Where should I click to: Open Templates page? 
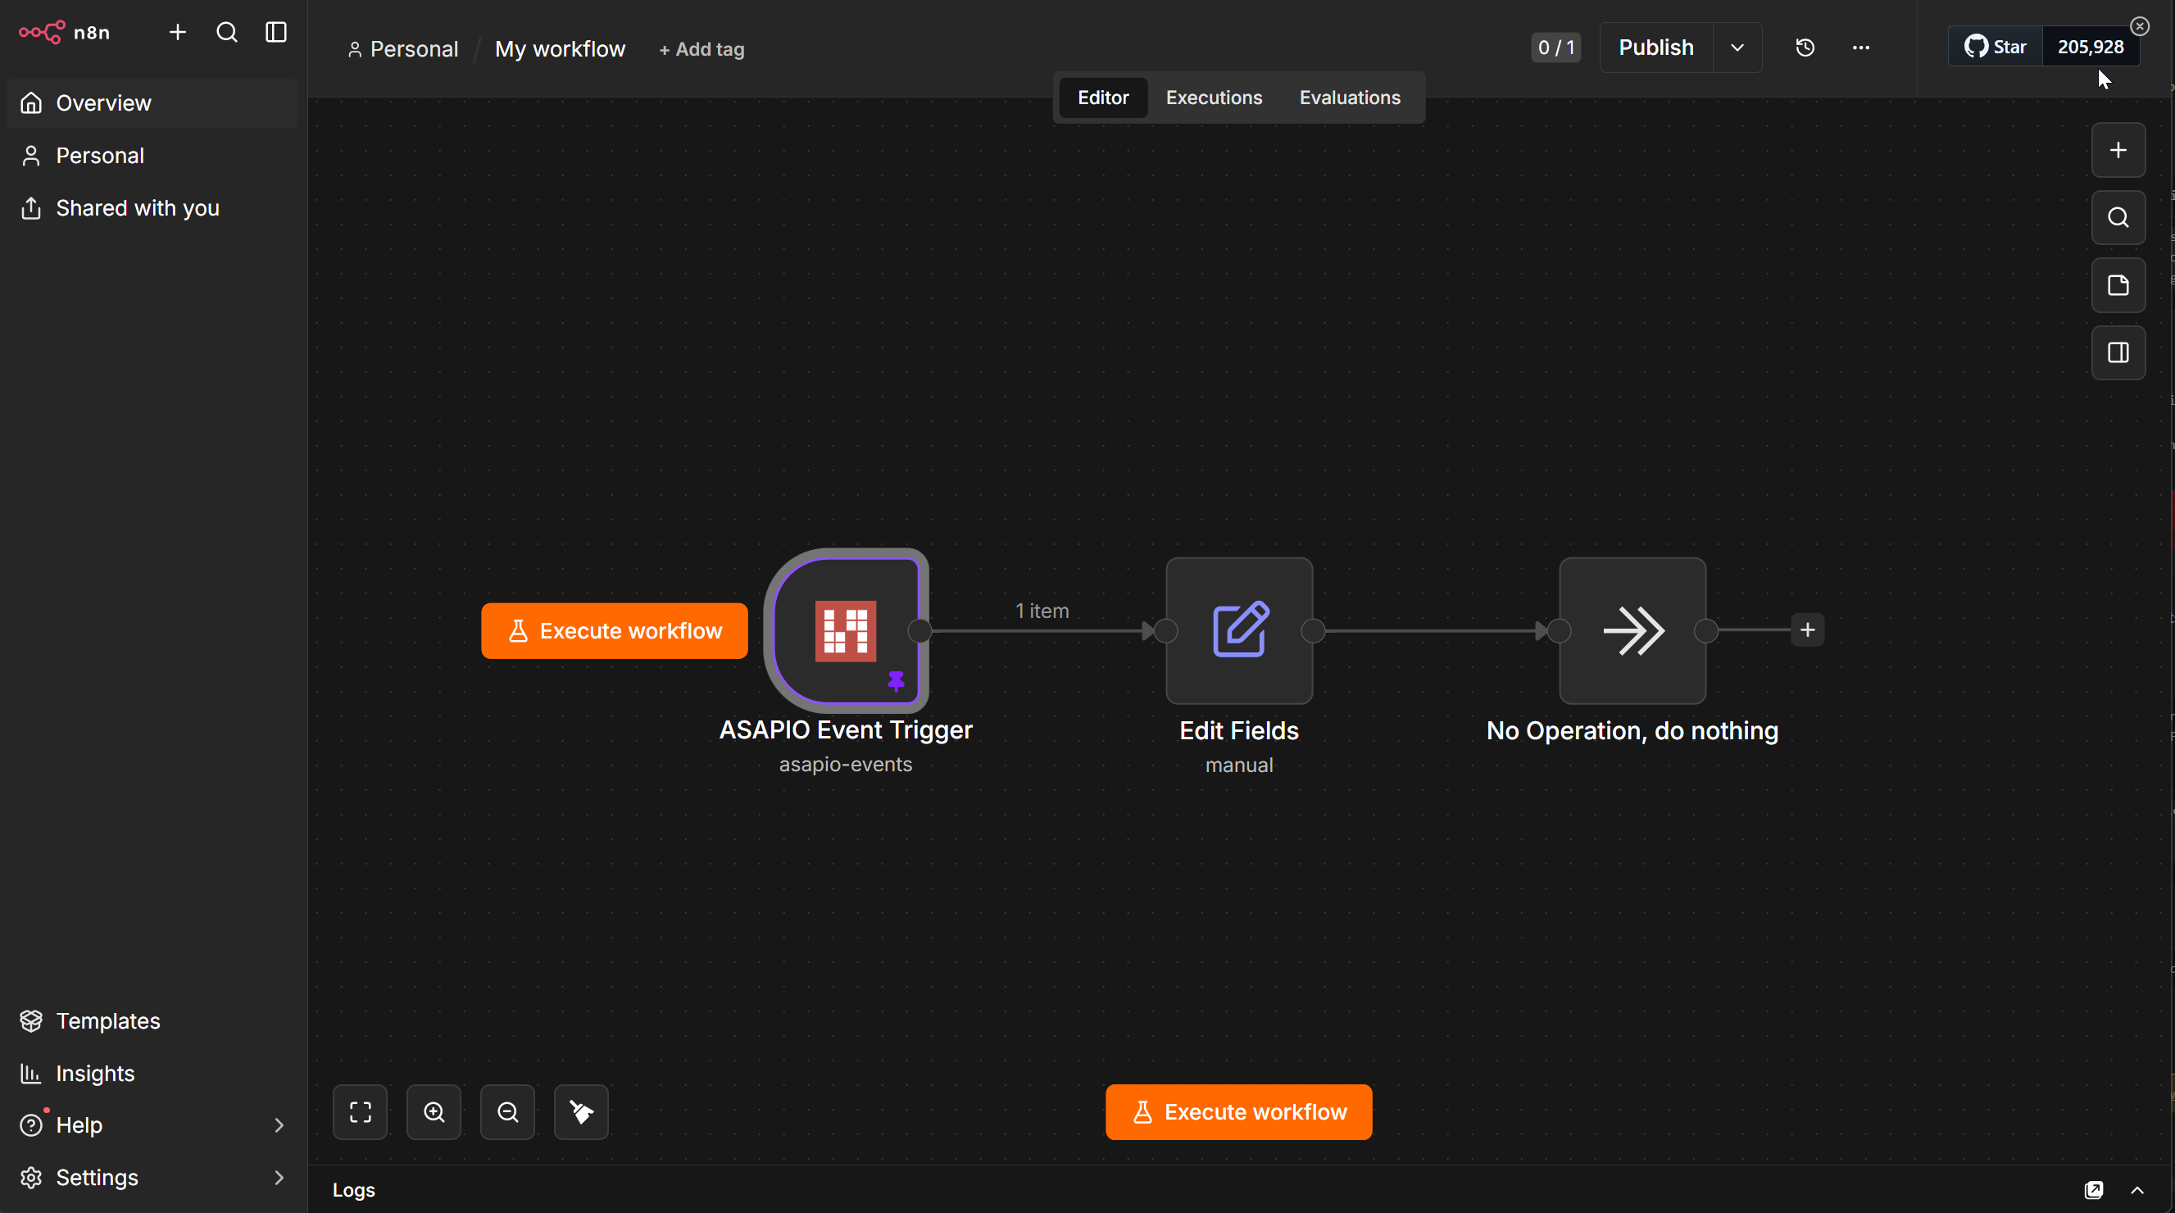point(152,1020)
